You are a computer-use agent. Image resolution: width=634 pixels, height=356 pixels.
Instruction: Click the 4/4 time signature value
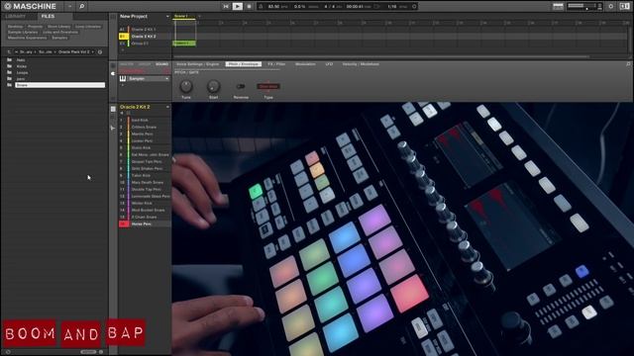(329, 7)
